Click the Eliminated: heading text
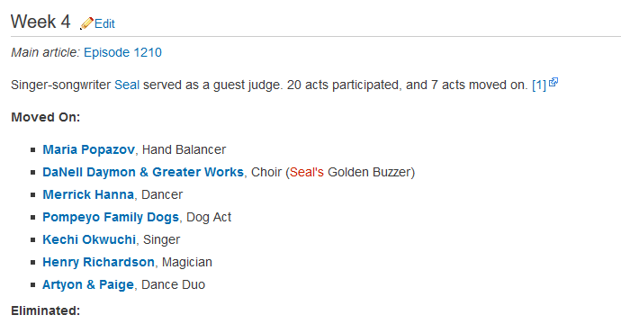Image resolution: width=621 pixels, height=333 pixels. 46,310
